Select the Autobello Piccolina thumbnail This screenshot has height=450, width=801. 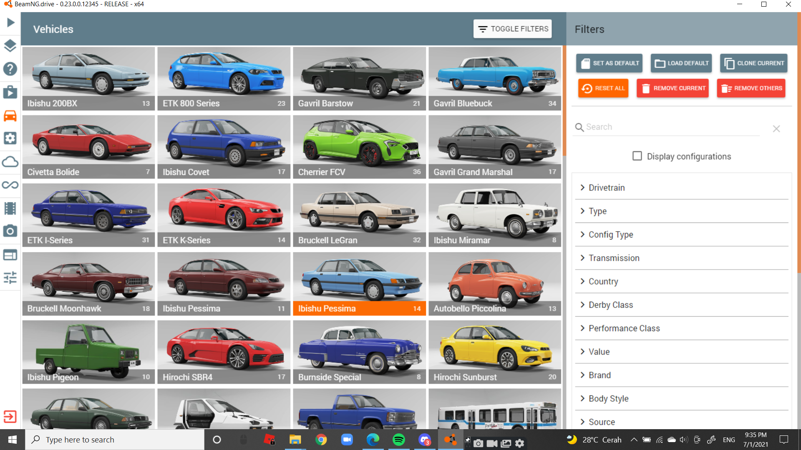[x=495, y=284]
